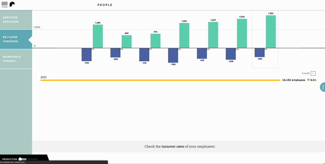The image size is (325, 164).
Task: Click the green 1,265 bar for 2015
Action: 97,36
